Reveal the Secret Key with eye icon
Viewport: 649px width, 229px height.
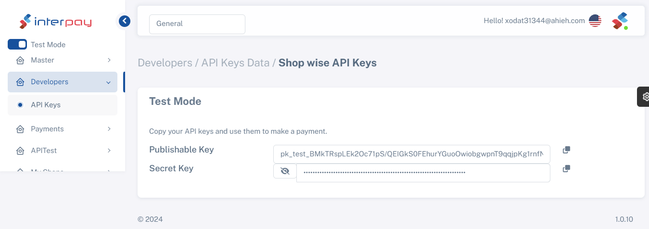[x=285, y=171]
